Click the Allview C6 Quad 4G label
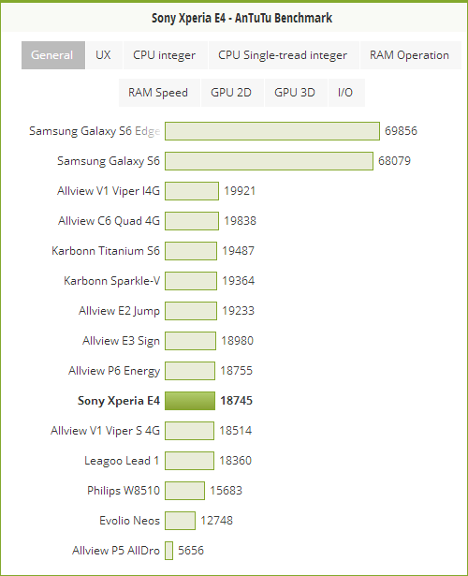The width and height of the screenshot is (468, 576). (109, 221)
